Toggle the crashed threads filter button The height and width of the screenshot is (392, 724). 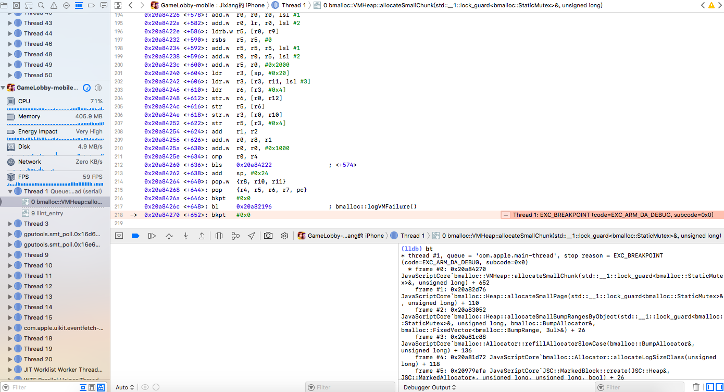tap(101, 387)
